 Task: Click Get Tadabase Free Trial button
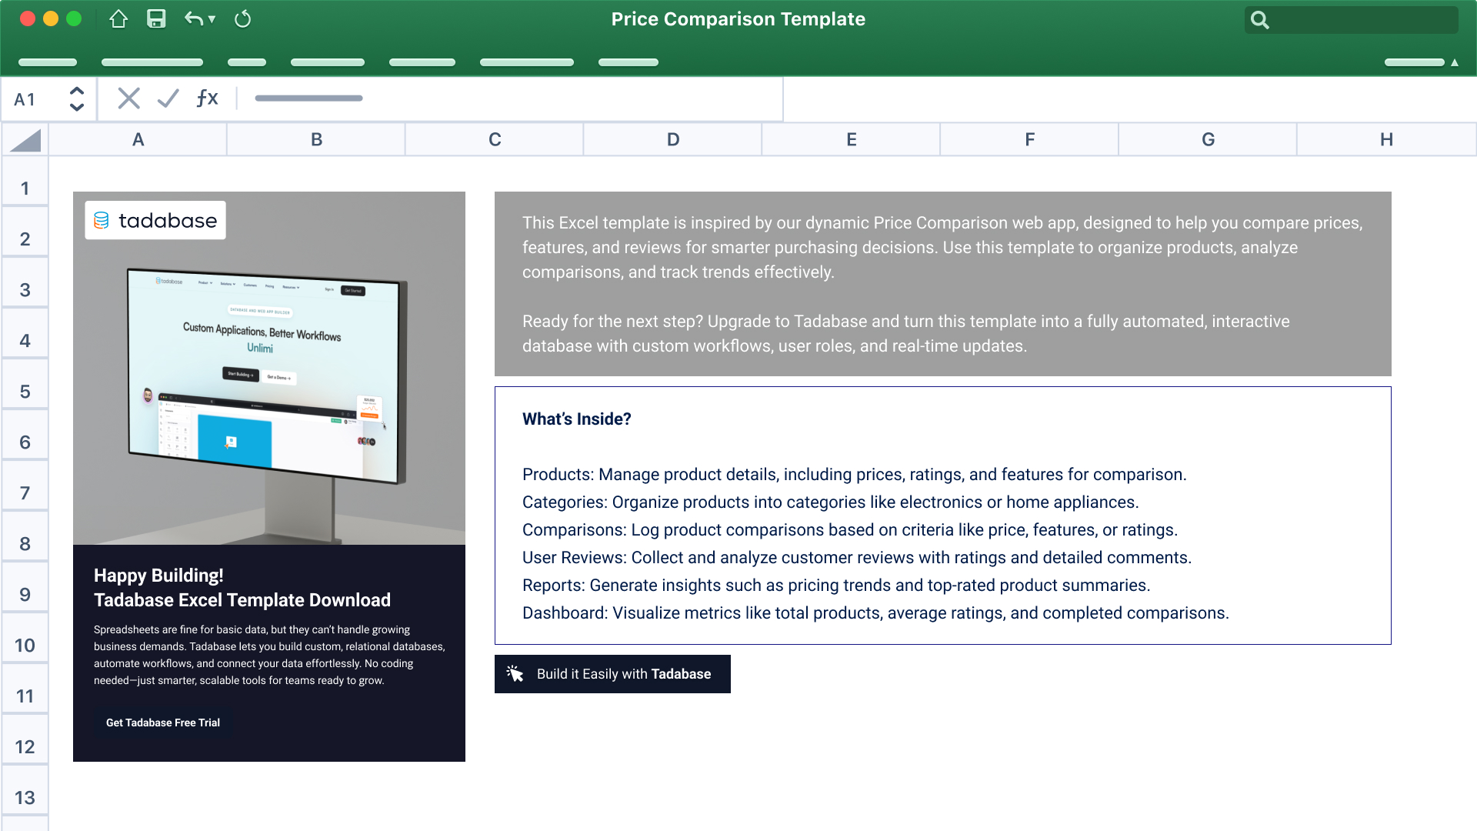pos(163,723)
